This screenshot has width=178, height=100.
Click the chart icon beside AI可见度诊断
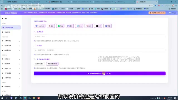[x=3, y=27]
